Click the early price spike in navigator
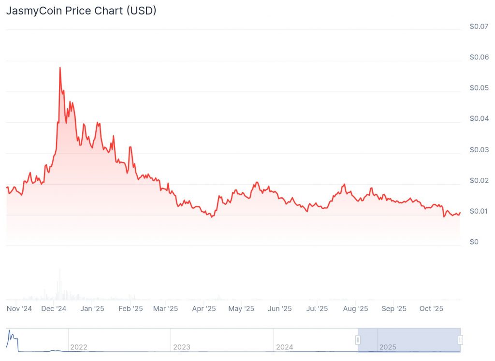This screenshot has width=495, height=361. point(10,333)
